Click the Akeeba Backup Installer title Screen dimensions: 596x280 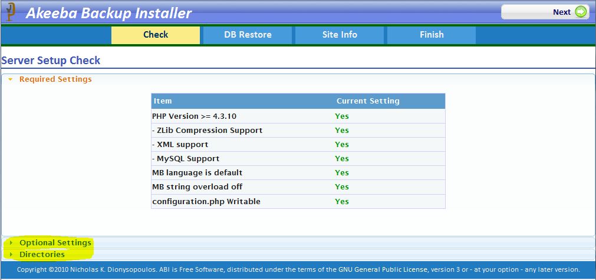[x=108, y=14]
